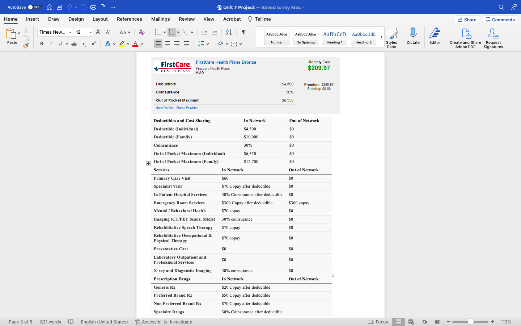This screenshot has height=326, width=521.
Task: Open the multilevel list dropdown
Action: pyautogui.click(x=192, y=32)
